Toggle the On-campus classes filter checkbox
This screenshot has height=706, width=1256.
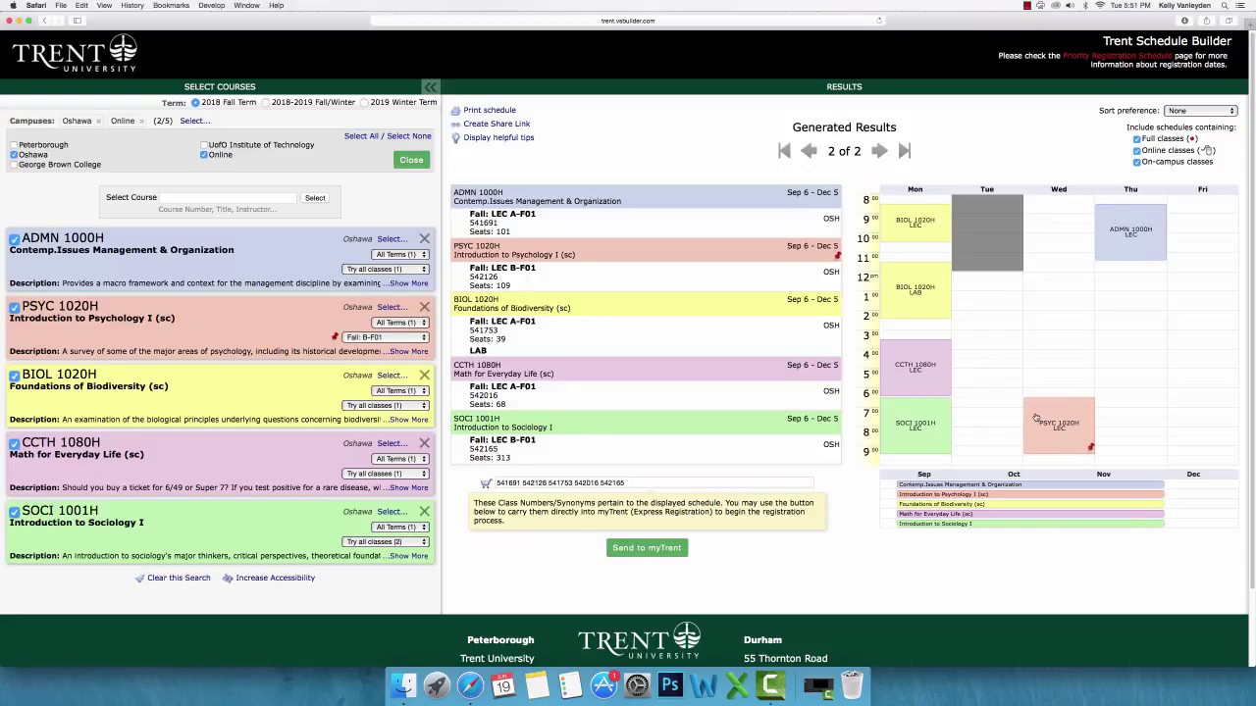click(1137, 163)
